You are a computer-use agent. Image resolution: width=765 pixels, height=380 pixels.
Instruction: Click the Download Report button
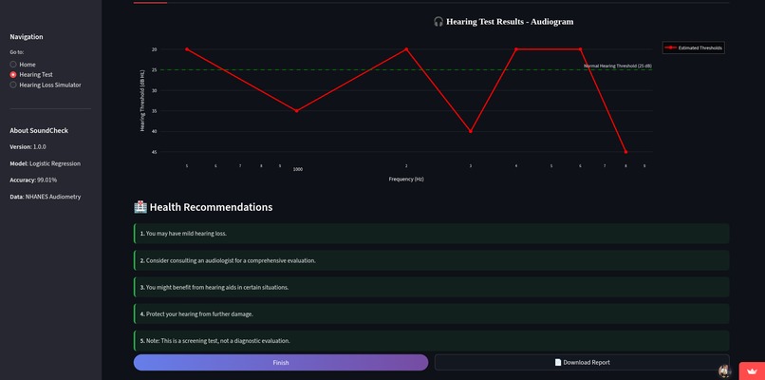[582, 362]
